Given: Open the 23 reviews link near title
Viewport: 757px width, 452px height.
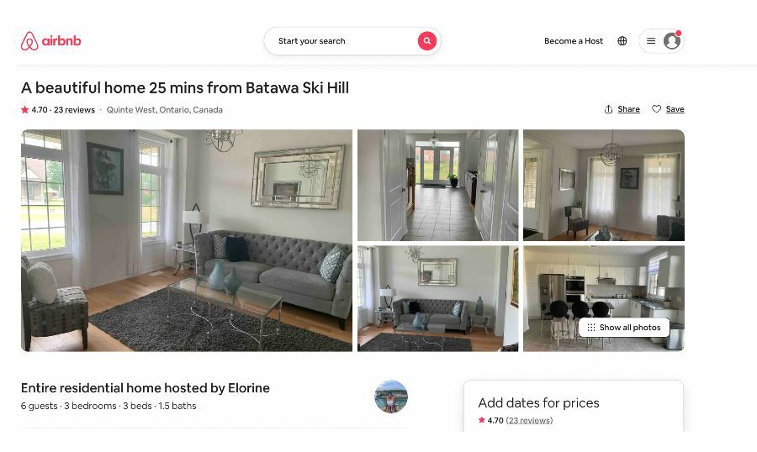Looking at the screenshot, I should pyautogui.click(x=74, y=109).
